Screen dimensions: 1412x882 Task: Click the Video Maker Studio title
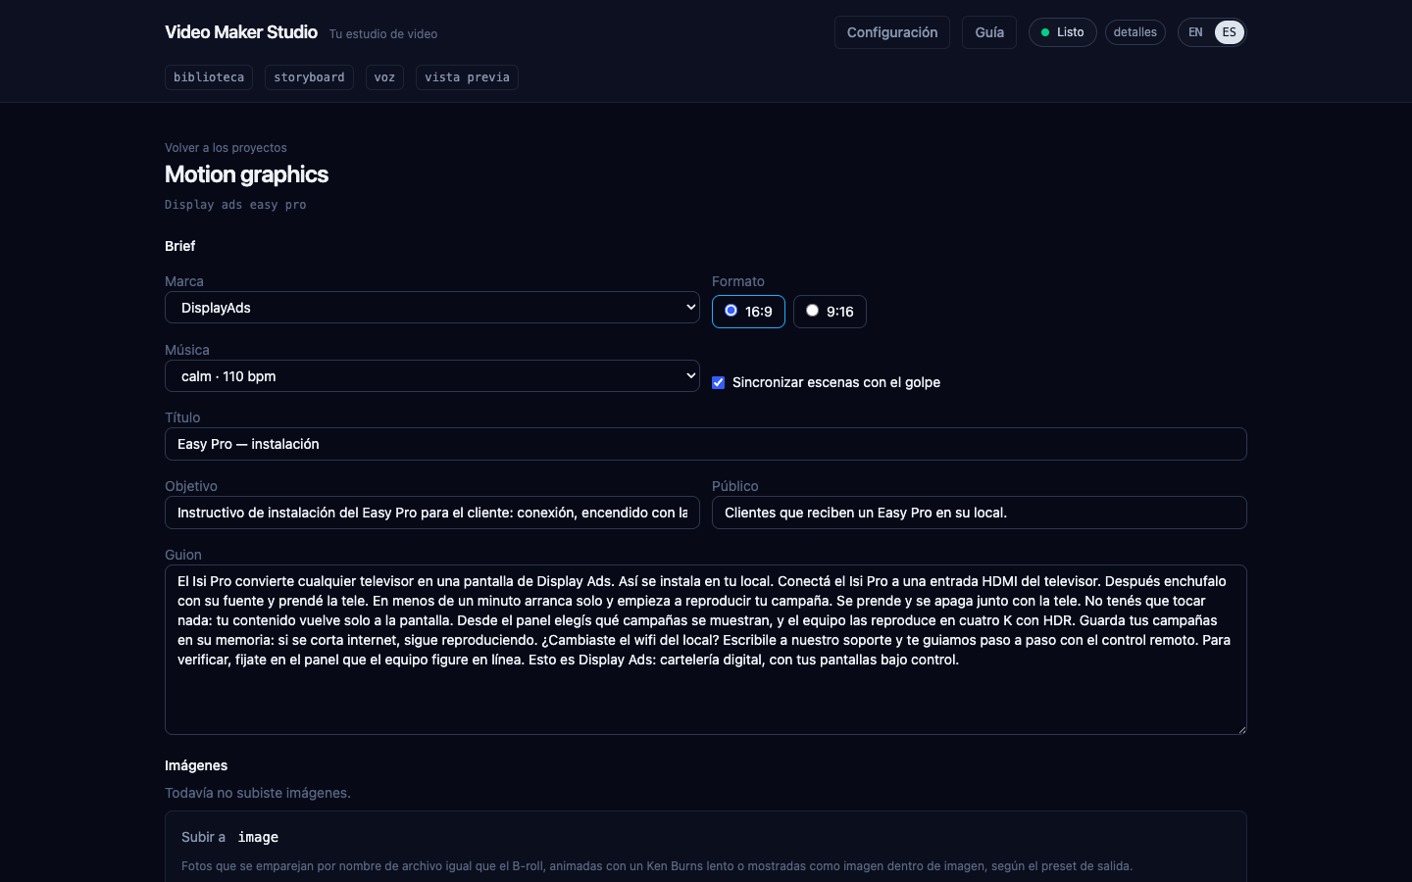[x=241, y=32]
